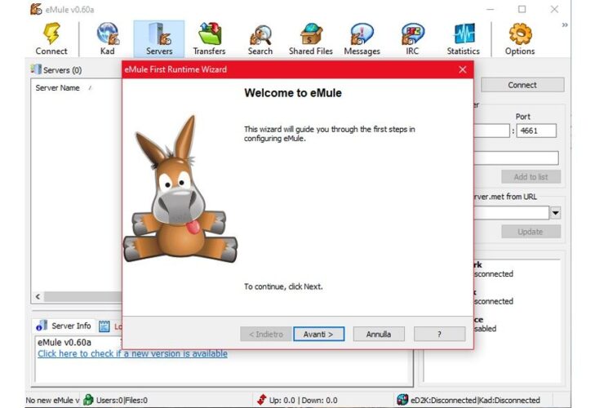
Task: Click the check new version link
Action: [x=132, y=353]
